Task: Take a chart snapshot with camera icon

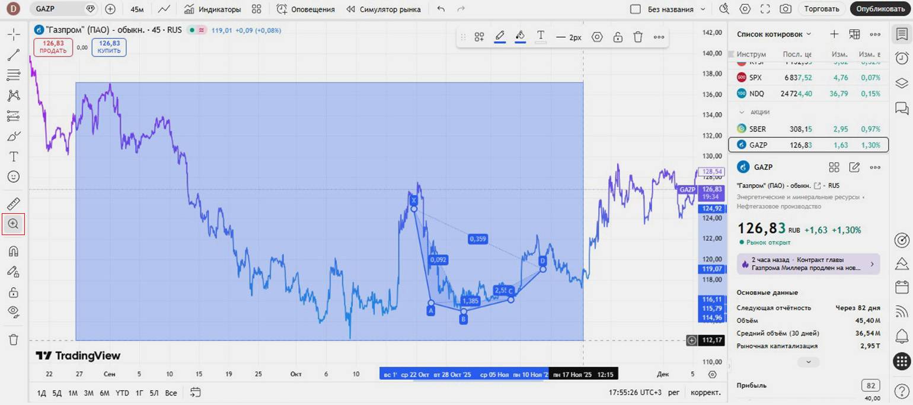Action: (786, 9)
